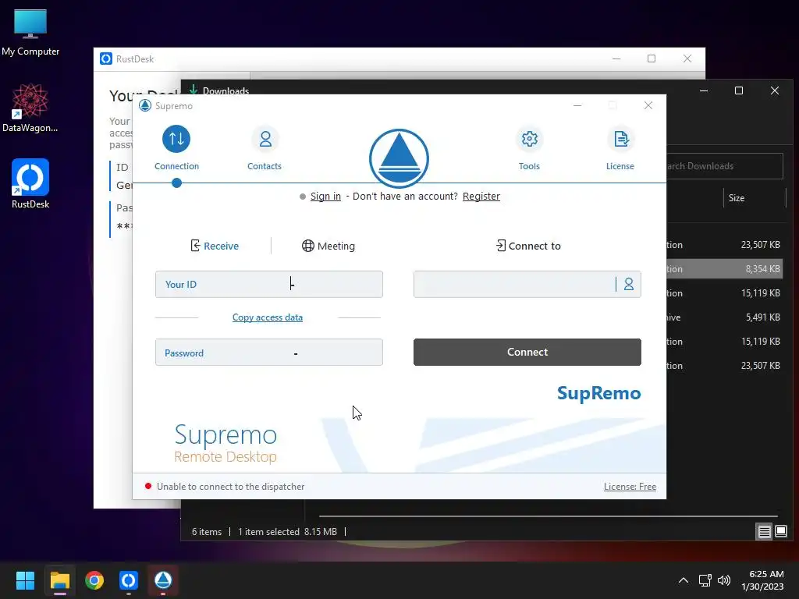Click the Search Downloads box in the Downloads window
This screenshot has height=599, width=799.
(x=725, y=166)
